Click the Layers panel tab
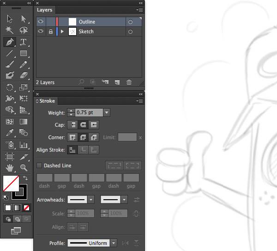The width and height of the screenshot is (277, 251). (x=45, y=10)
